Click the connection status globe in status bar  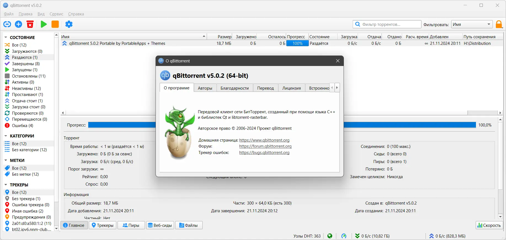[x=330, y=236]
